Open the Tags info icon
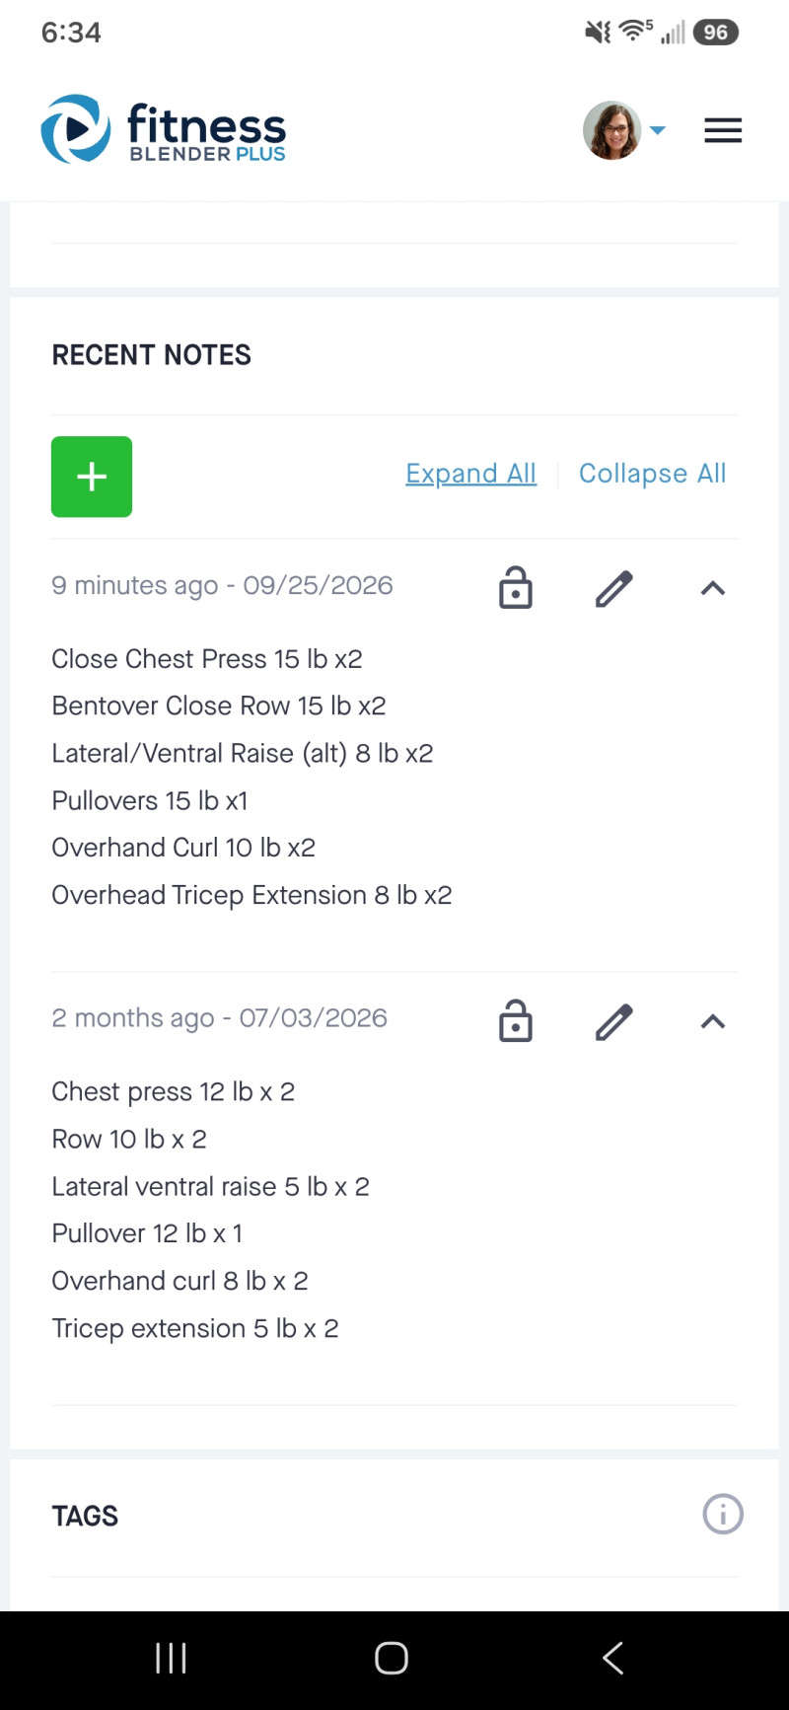 click(x=723, y=1514)
